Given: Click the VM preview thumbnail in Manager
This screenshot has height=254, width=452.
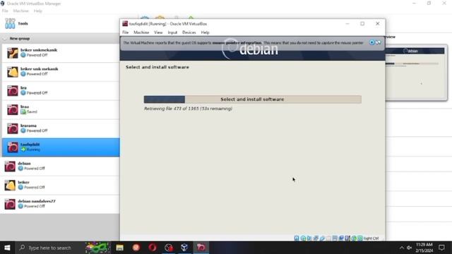Looking at the screenshot, I should click(x=416, y=72).
